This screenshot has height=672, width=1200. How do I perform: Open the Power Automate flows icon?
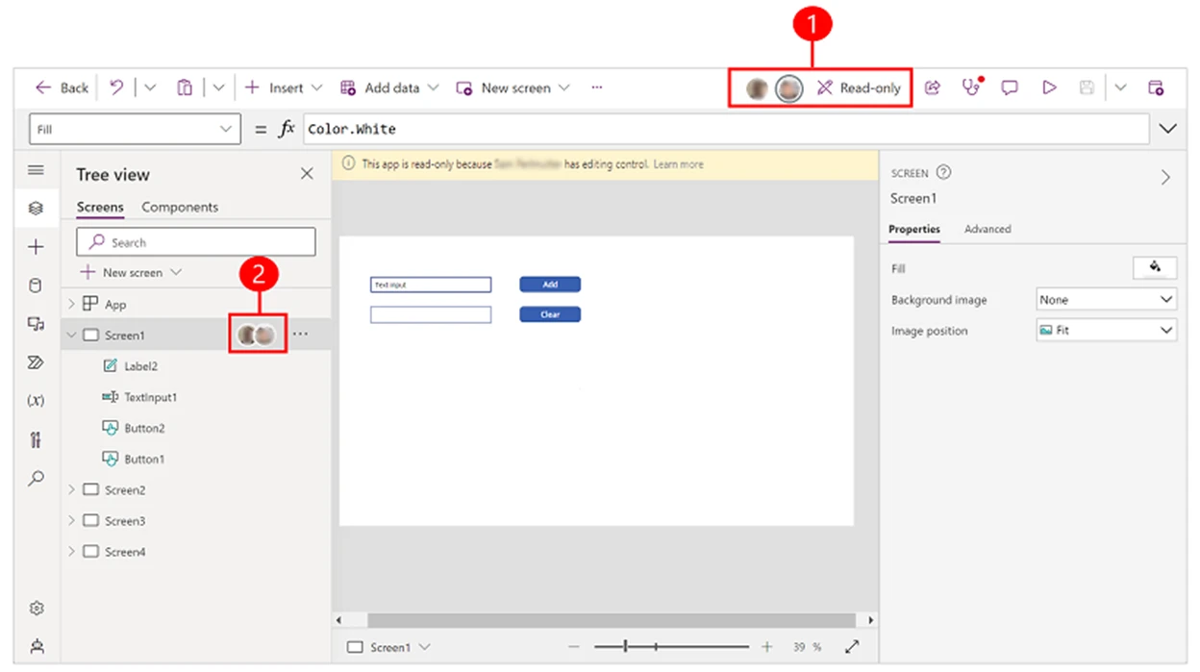36,362
